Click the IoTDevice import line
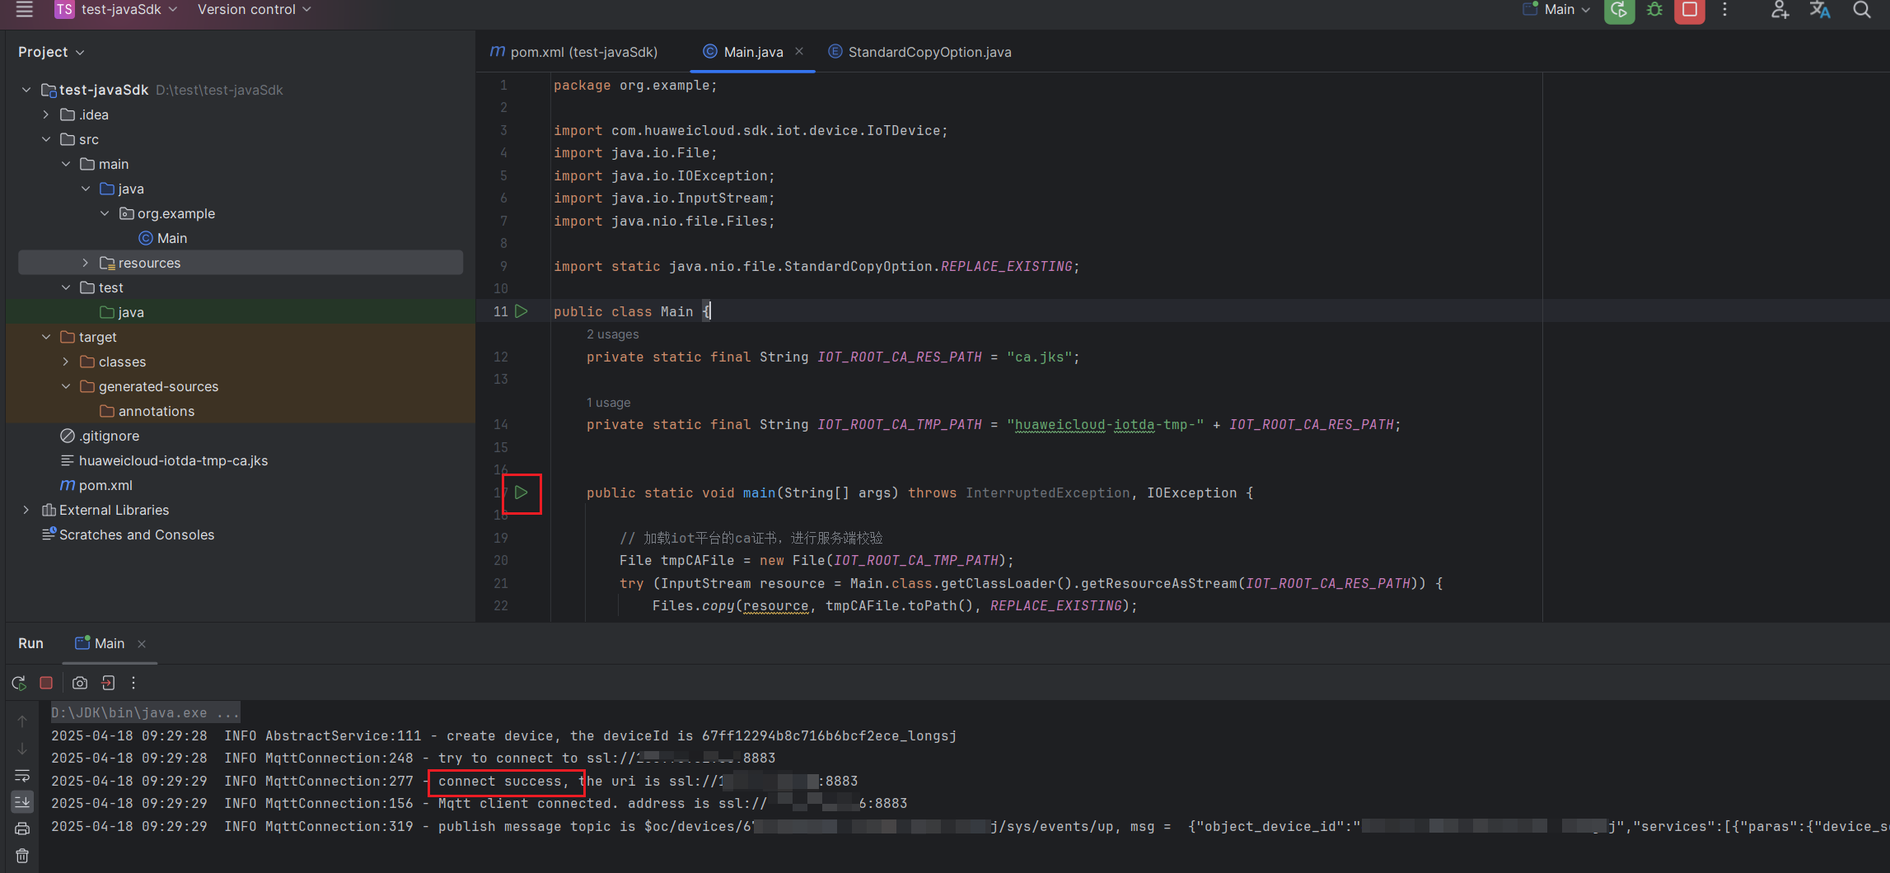The height and width of the screenshot is (873, 1890). click(751, 130)
